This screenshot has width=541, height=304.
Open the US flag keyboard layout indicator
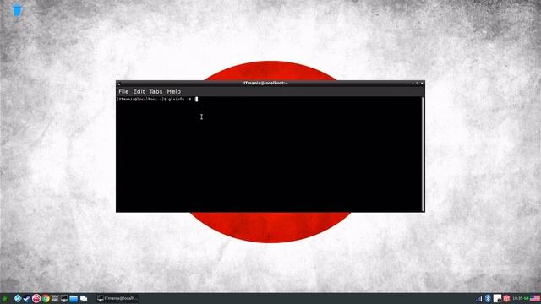535,298
